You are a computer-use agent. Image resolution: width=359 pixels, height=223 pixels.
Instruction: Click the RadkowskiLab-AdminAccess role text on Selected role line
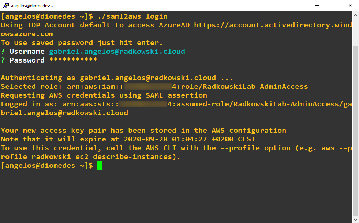point(255,86)
